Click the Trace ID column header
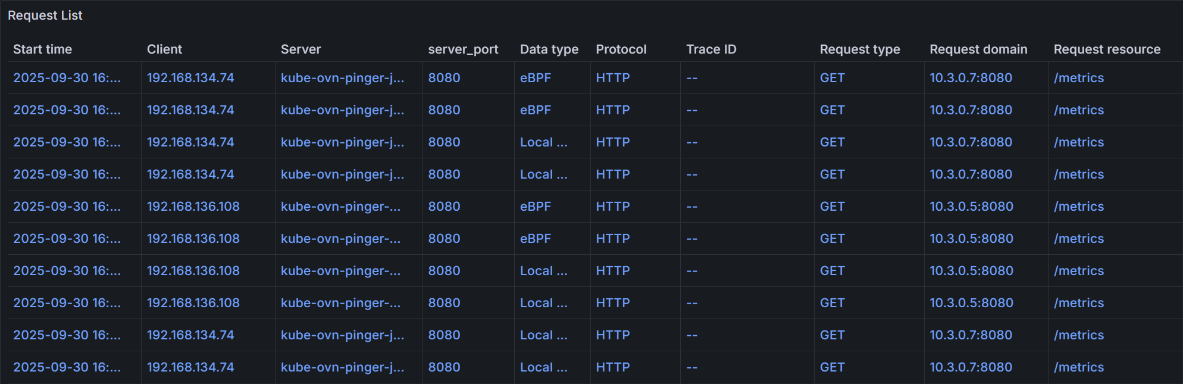This screenshot has width=1183, height=384. (711, 49)
